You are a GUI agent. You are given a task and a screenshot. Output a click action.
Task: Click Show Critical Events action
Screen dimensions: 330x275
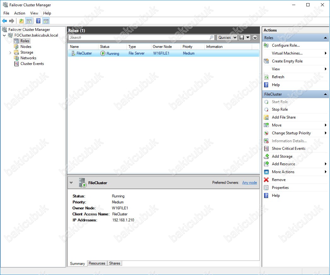click(289, 148)
